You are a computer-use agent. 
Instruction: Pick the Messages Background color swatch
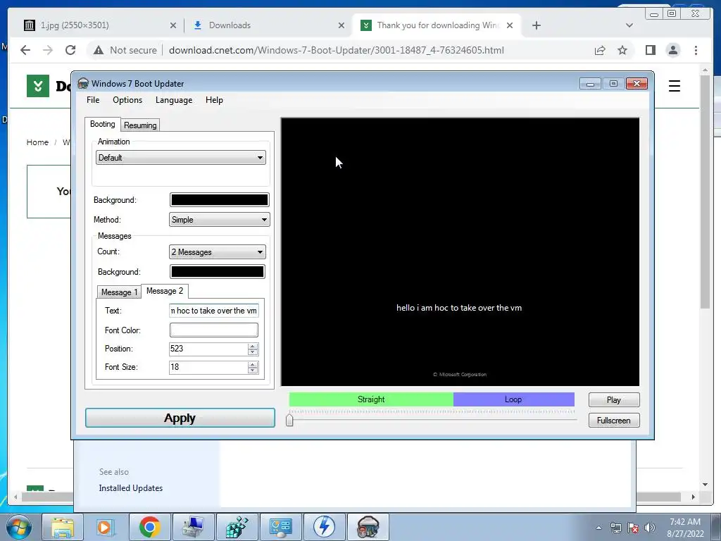[x=218, y=271]
